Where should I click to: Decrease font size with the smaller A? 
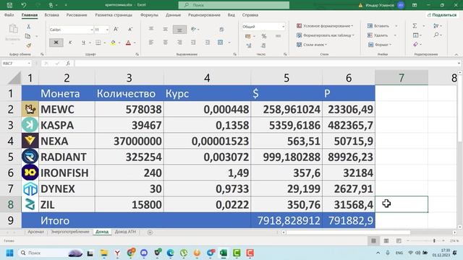click(130, 29)
